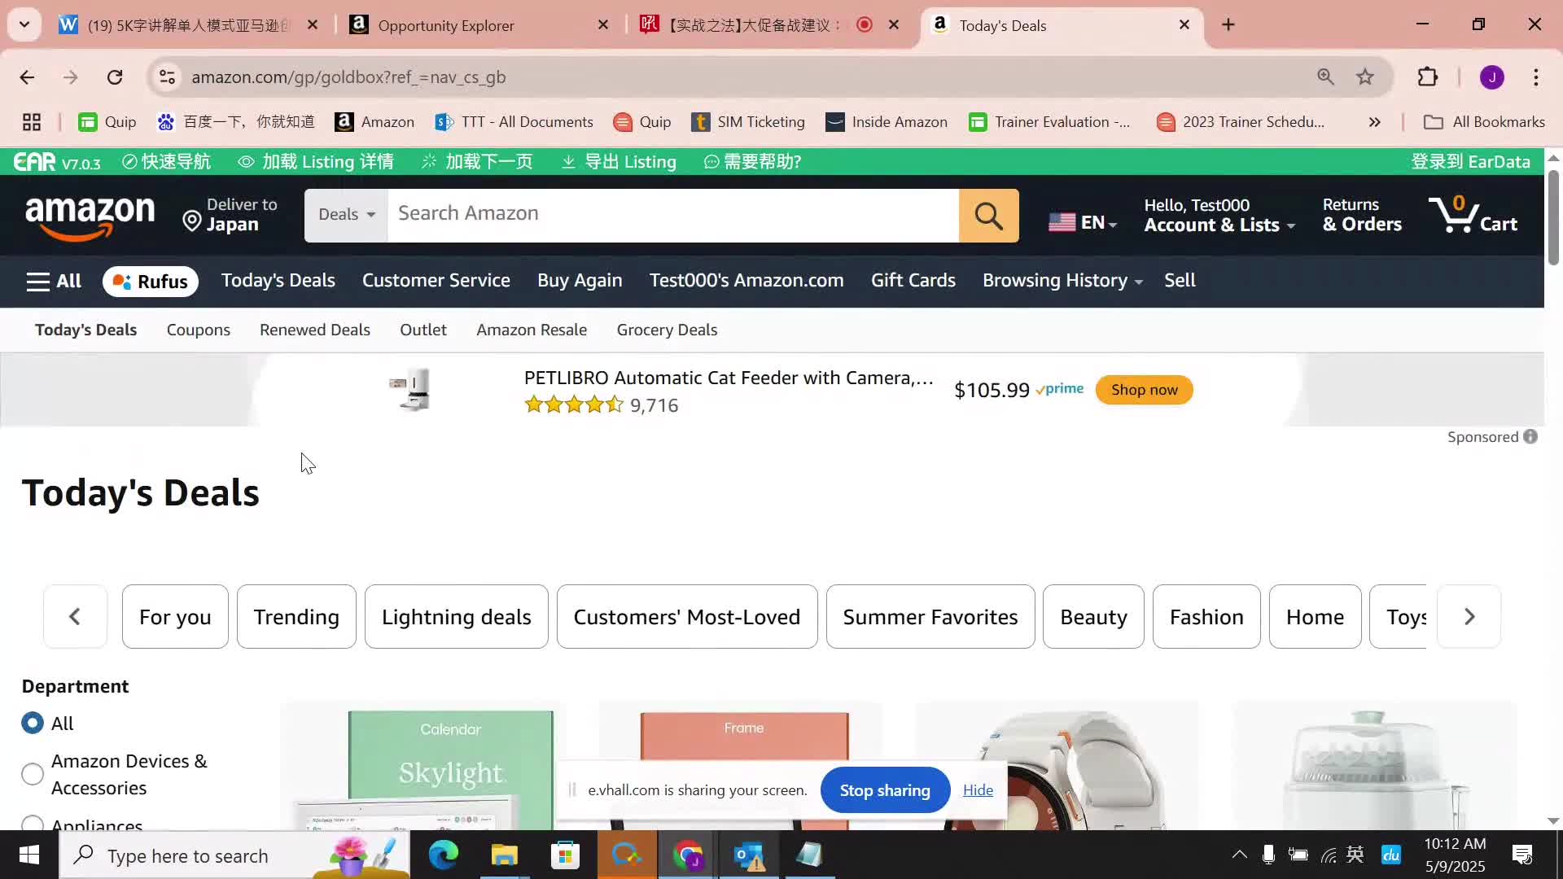
Task: Open the taskbar notifications center icon
Action: 1522,855
